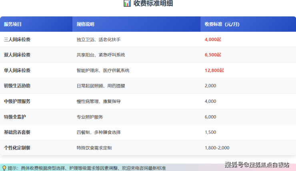Image resolution: width=296 pixels, height=171 pixels.
Task: Click the 搜狐号@搜狐焦点白银站 watermark
Action: pos(257,165)
